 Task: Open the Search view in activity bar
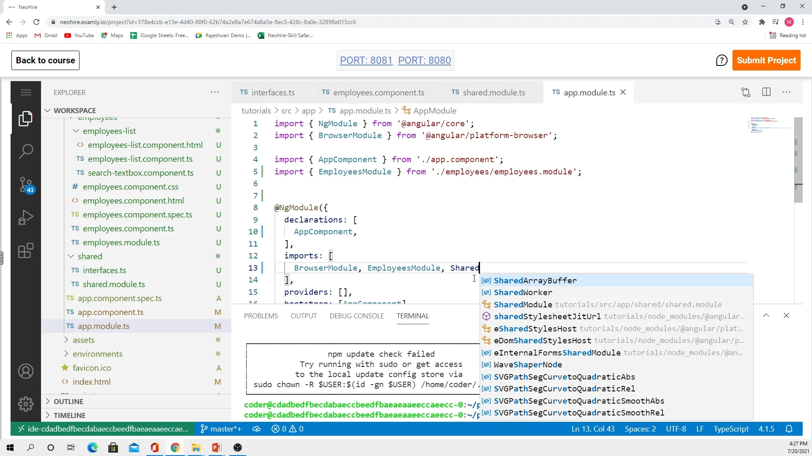click(26, 151)
